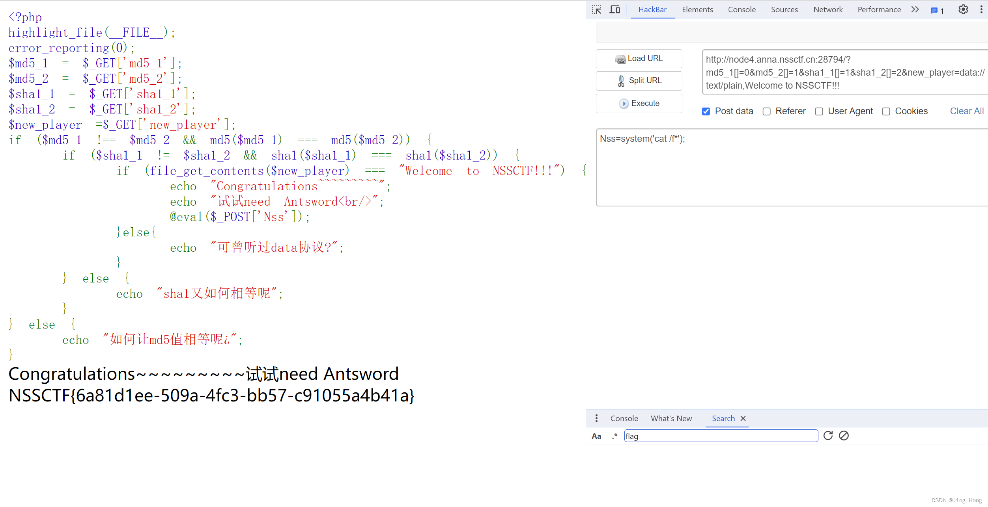This screenshot has width=988, height=507.
Task: Enable the User Agent checkbox
Action: point(819,111)
